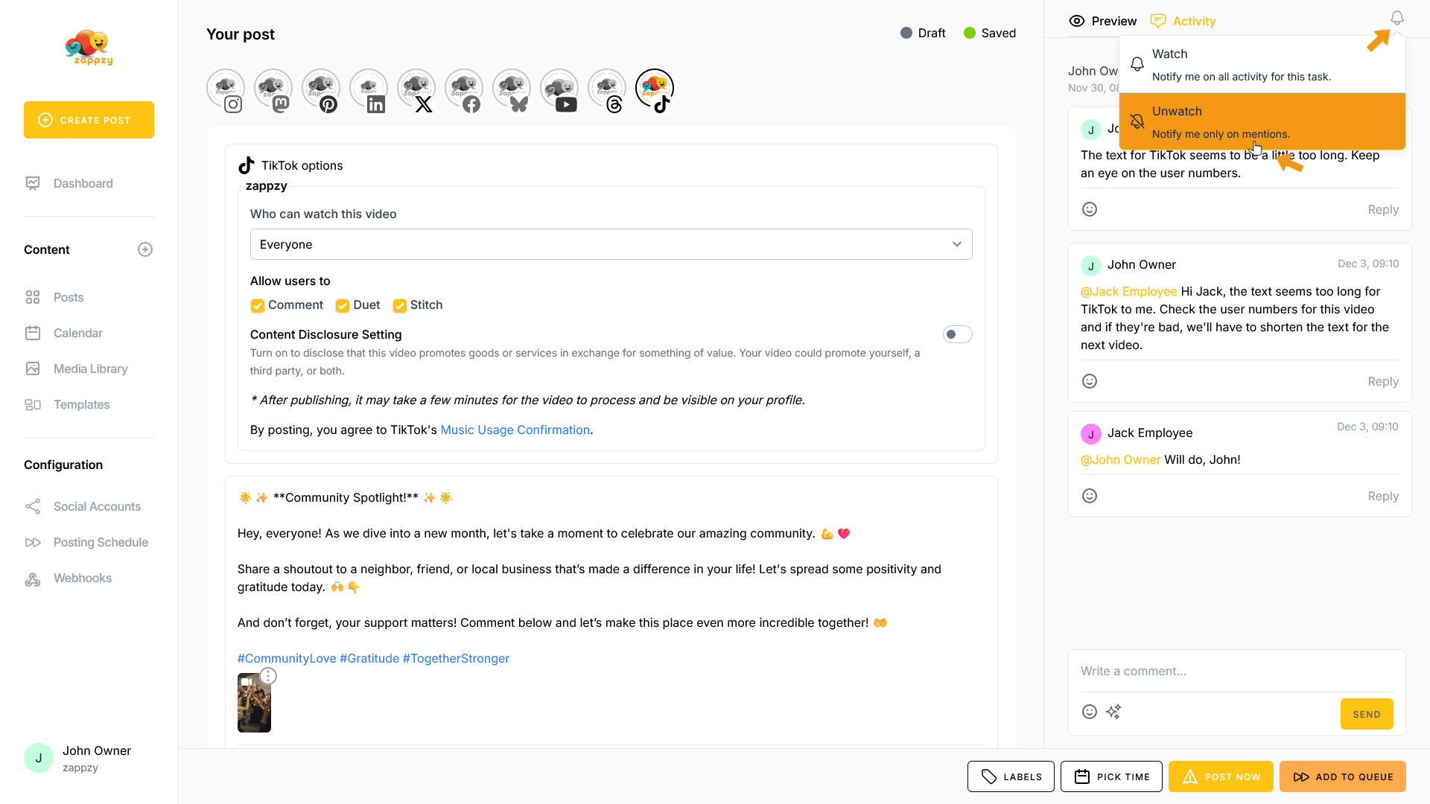Open the Pick Time scheduler
This screenshot has height=804, width=1430.
pyautogui.click(x=1111, y=776)
